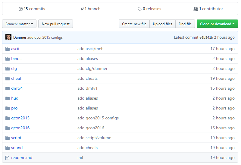Expand the Clone or download menu
Viewport: 241px width, 165px height.
217,24
